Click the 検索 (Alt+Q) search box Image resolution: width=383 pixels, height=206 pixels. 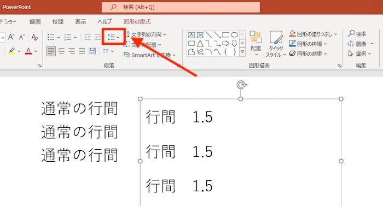pos(181,7)
